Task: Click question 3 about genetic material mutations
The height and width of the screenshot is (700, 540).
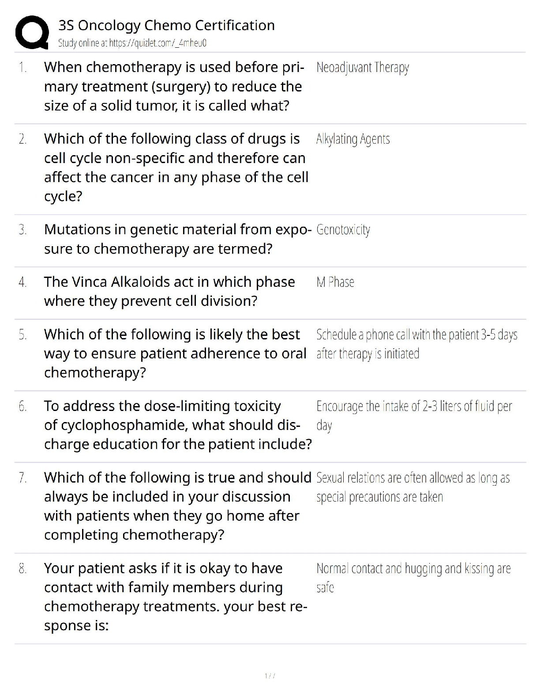Action: point(177,239)
